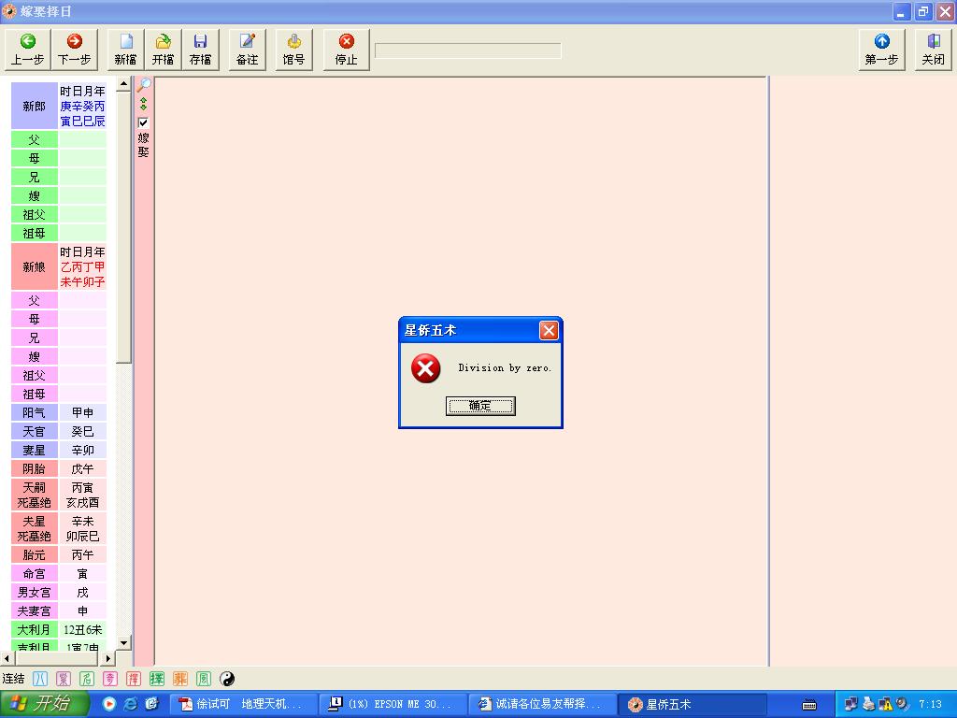Screen dimensions: 957x718
Task: Click left panel horizontal scroll left arrow
Action: tap(7, 659)
